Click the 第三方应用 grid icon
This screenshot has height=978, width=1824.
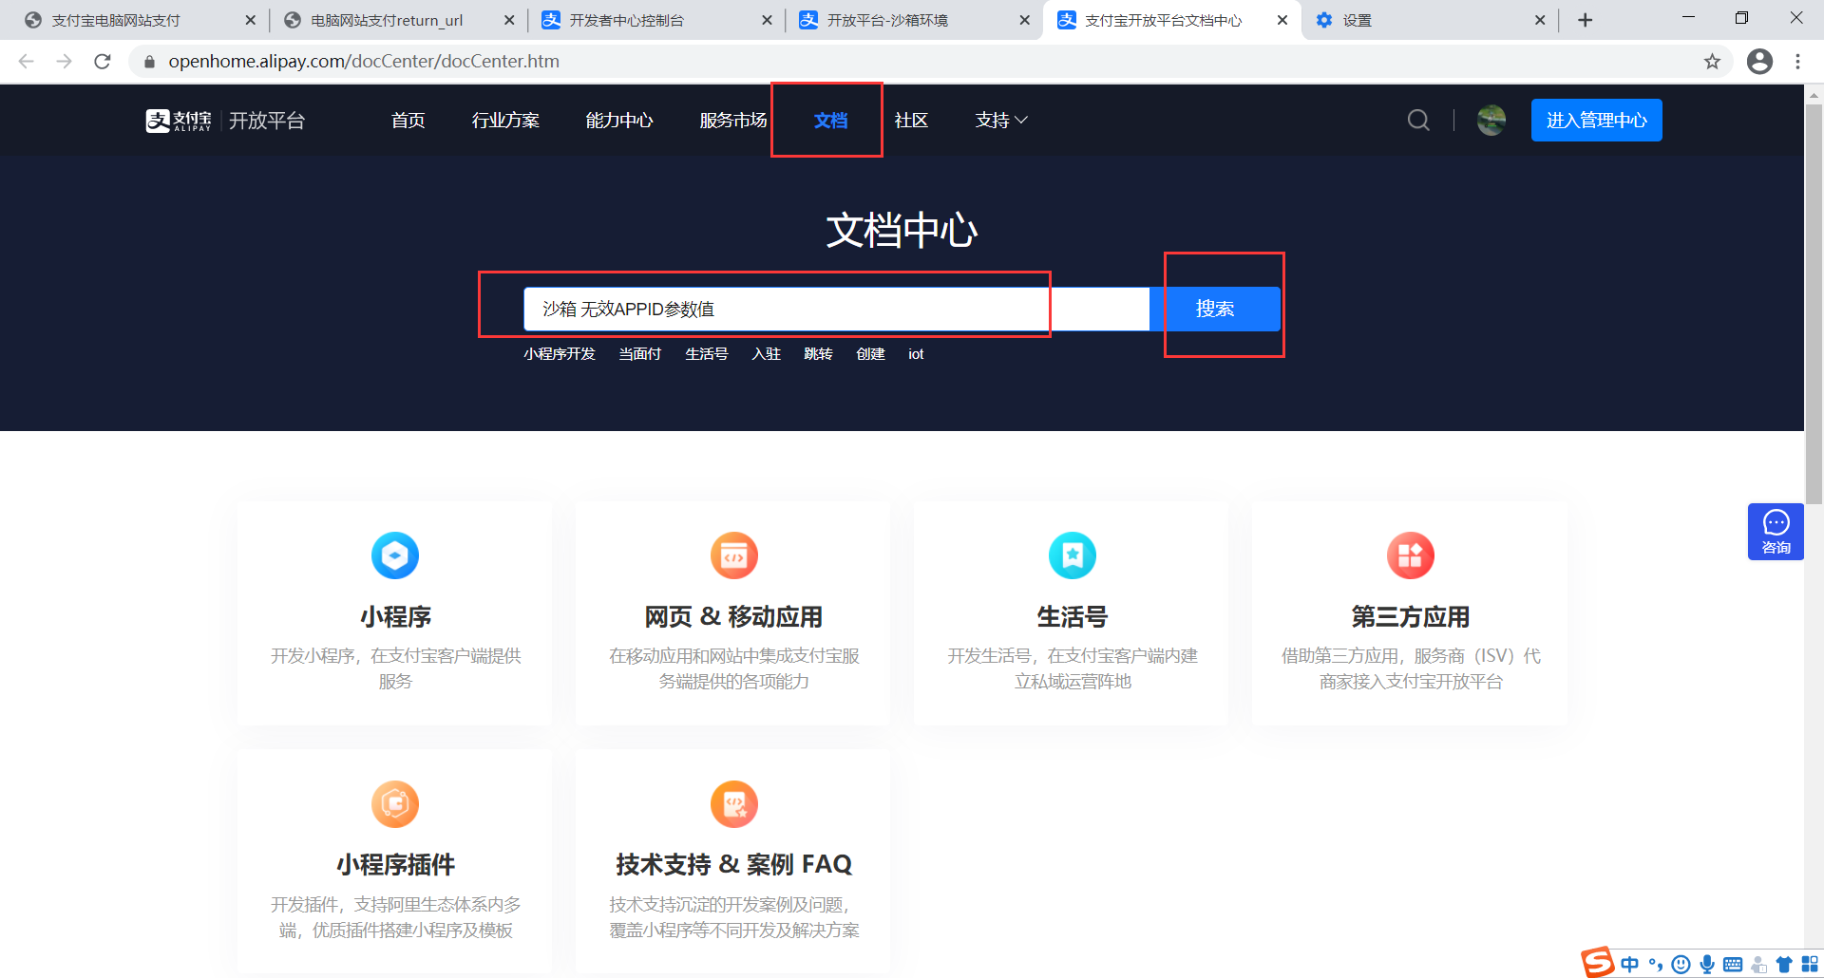click(x=1411, y=555)
